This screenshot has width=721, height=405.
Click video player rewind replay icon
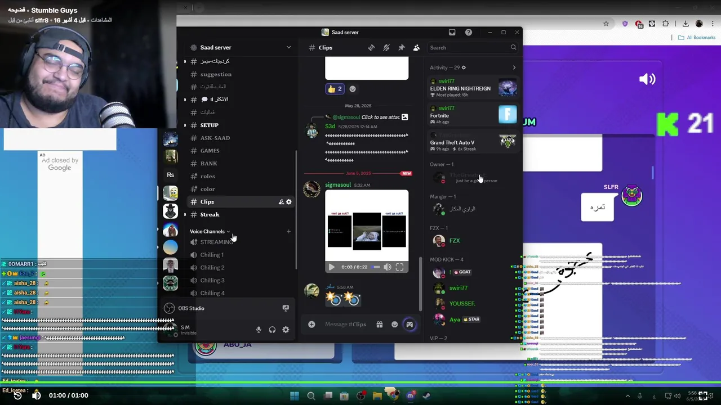click(17, 395)
